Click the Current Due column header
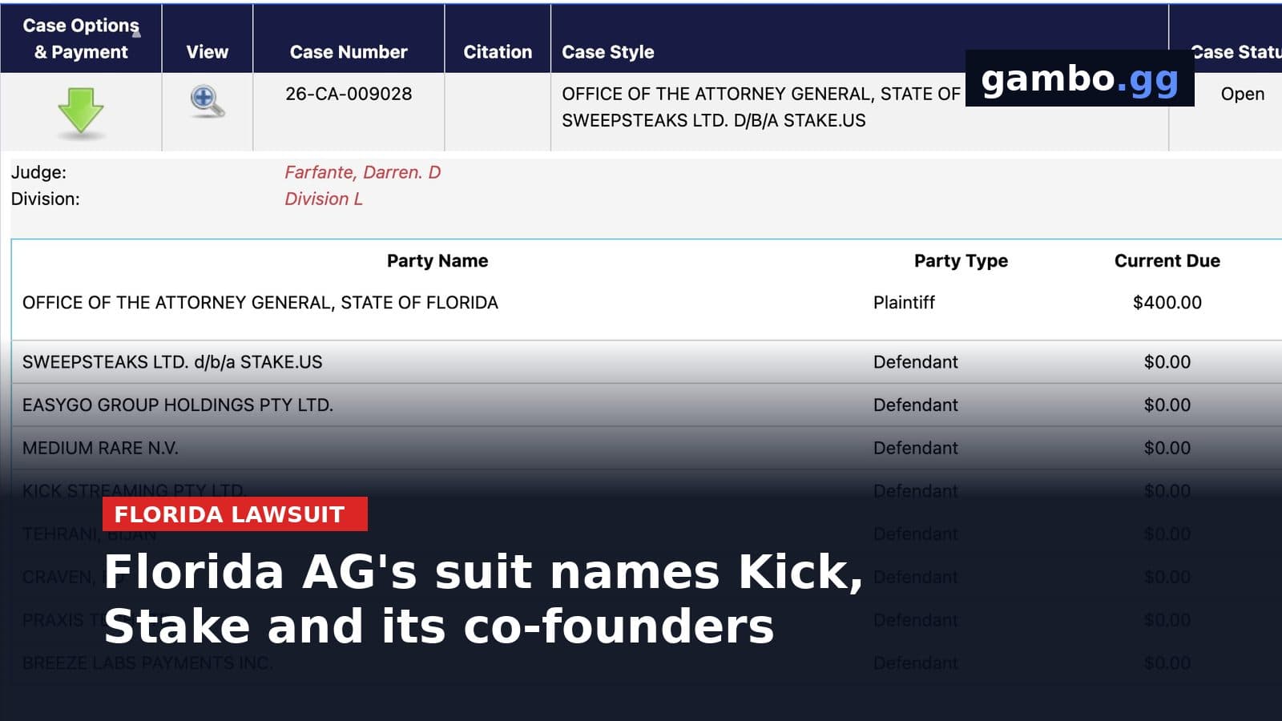The image size is (1282, 721). click(1167, 260)
